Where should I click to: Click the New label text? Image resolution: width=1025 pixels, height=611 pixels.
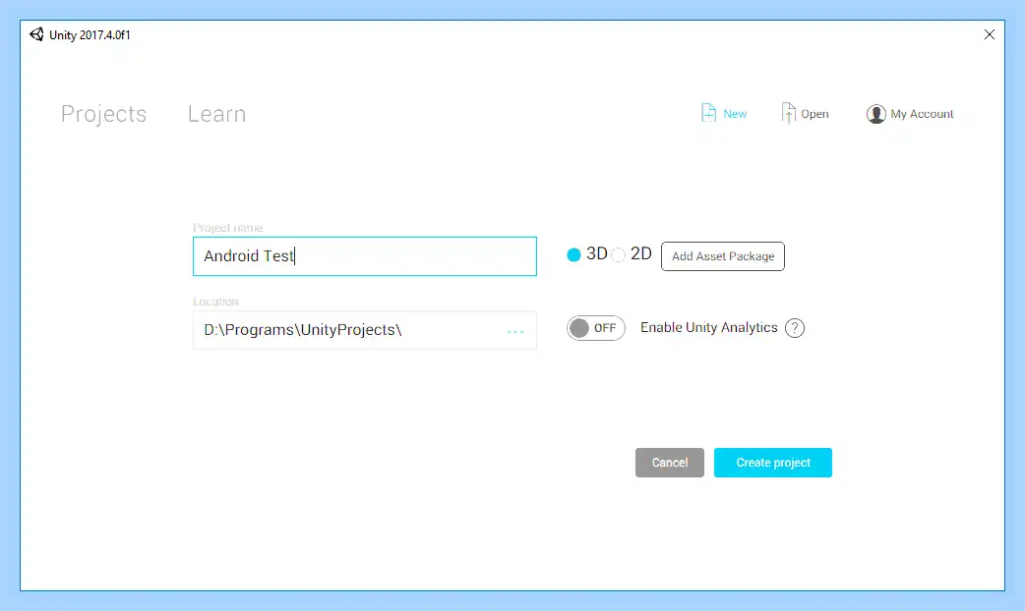pos(735,114)
